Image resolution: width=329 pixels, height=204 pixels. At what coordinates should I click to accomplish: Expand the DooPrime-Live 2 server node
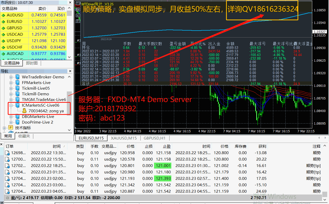coord(11,122)
